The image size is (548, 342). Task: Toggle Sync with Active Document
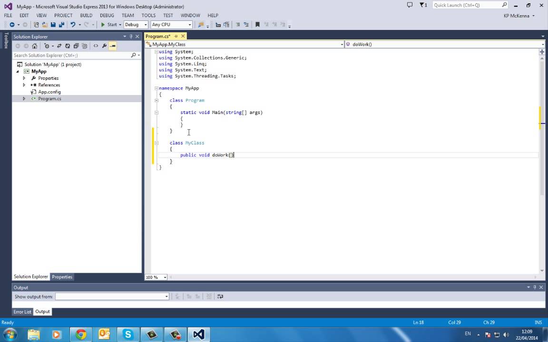click(x=59, y=46)
